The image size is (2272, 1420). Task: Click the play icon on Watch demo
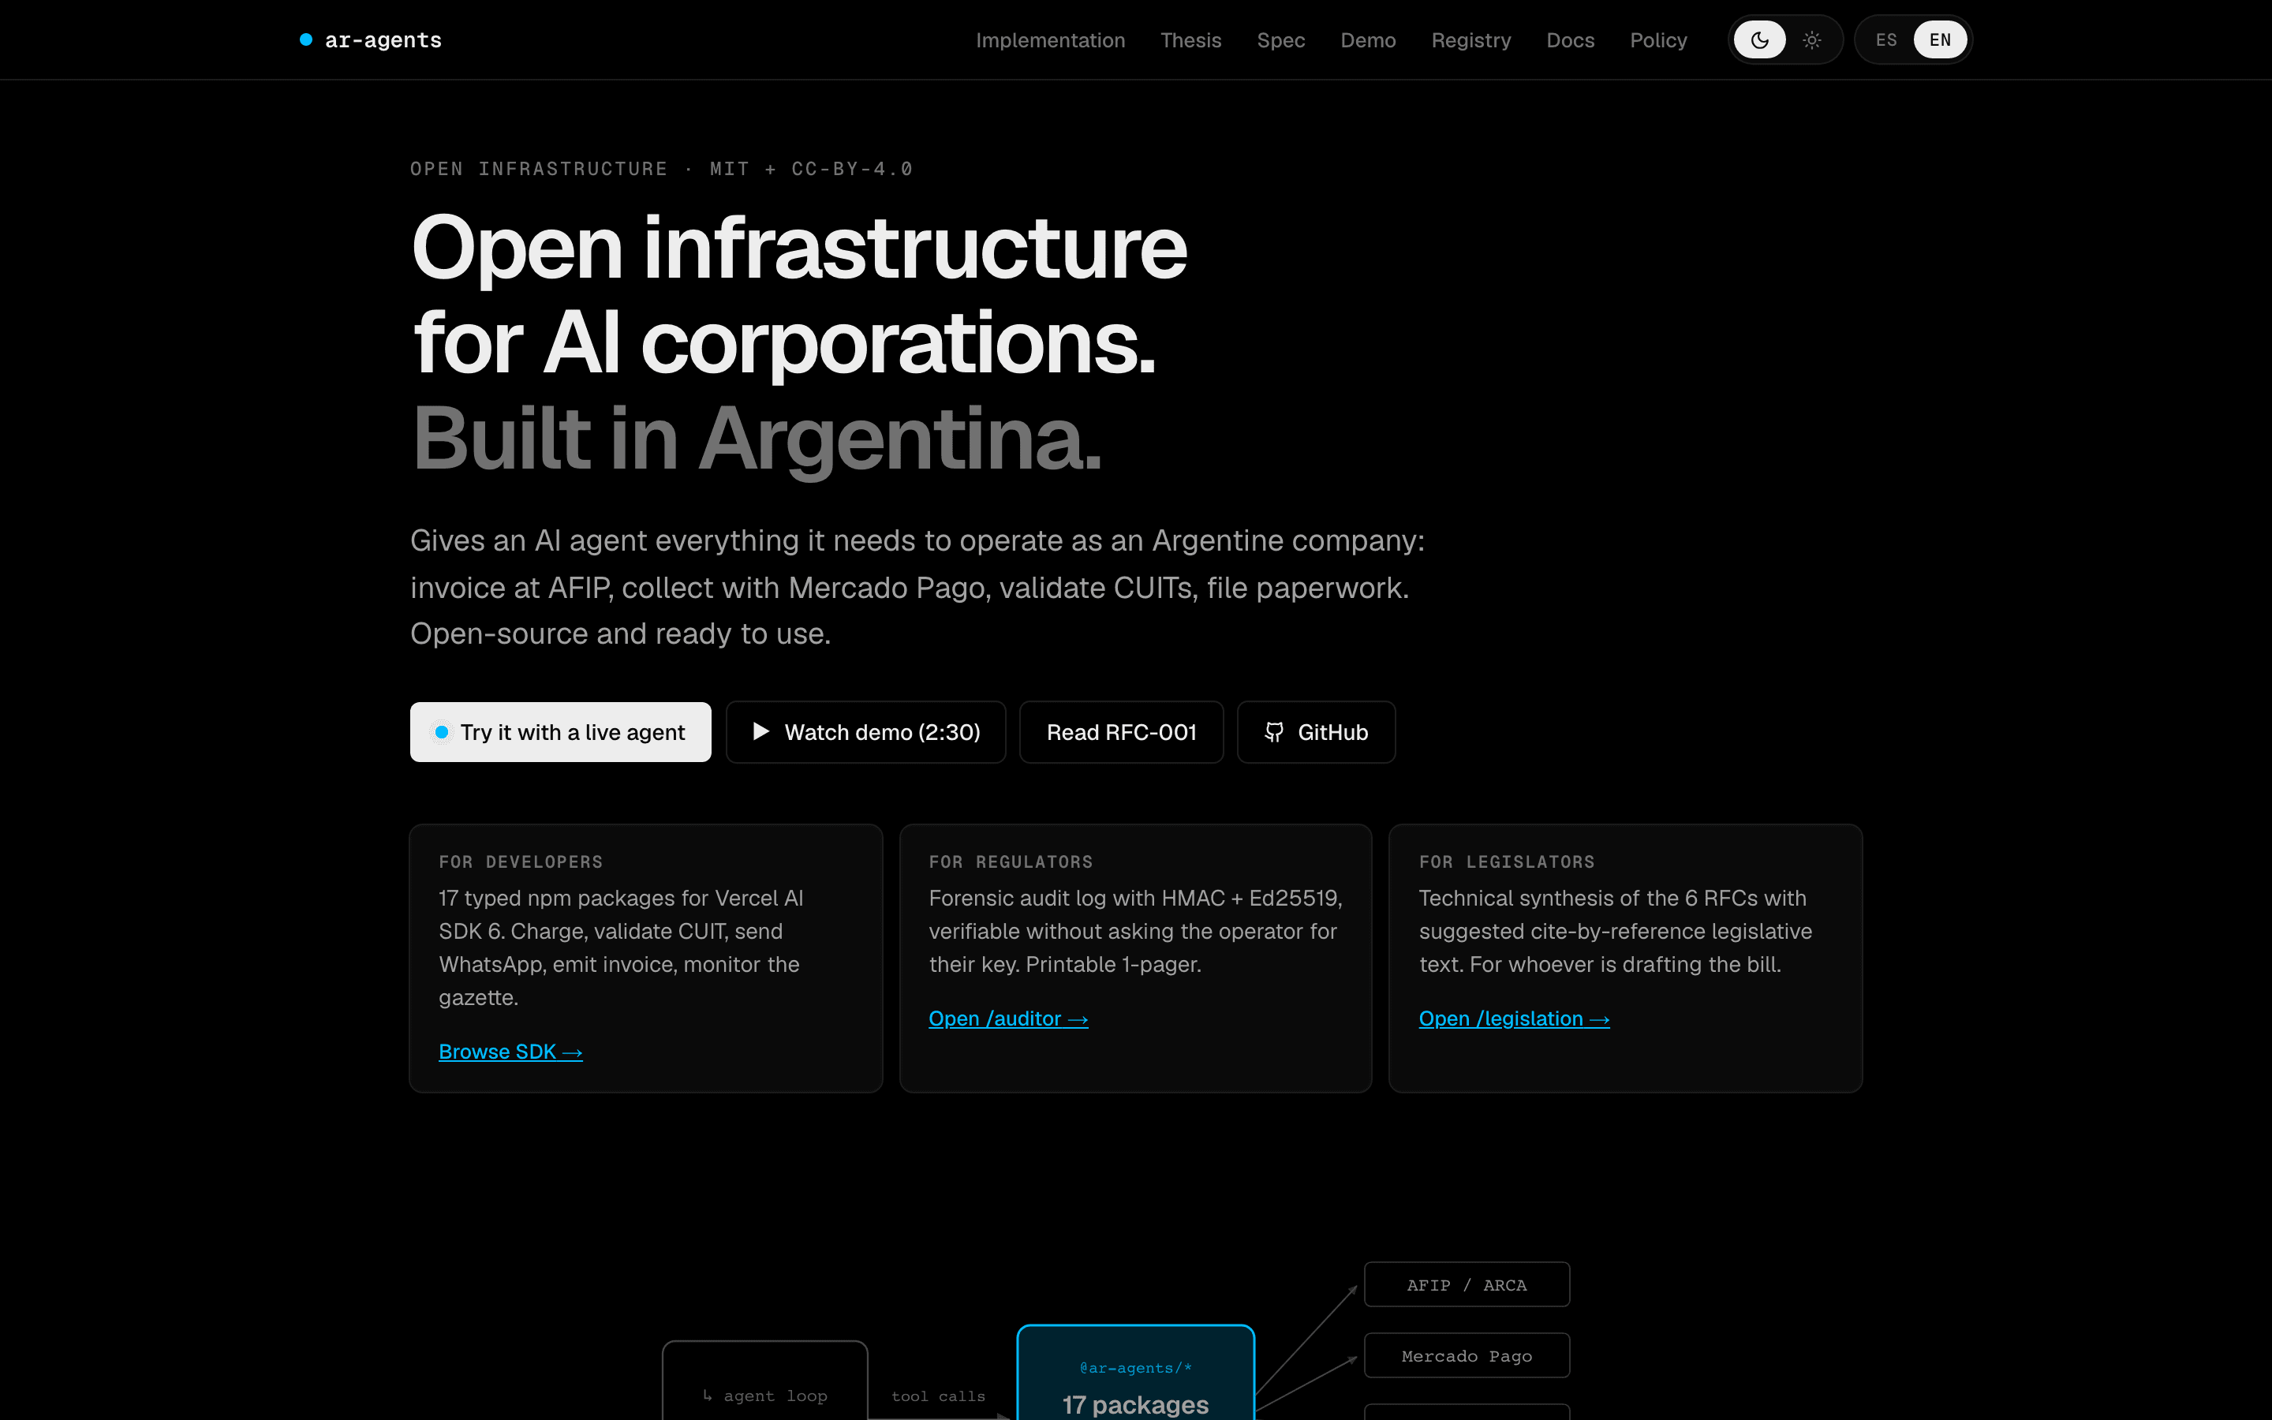tap(760, 731)
